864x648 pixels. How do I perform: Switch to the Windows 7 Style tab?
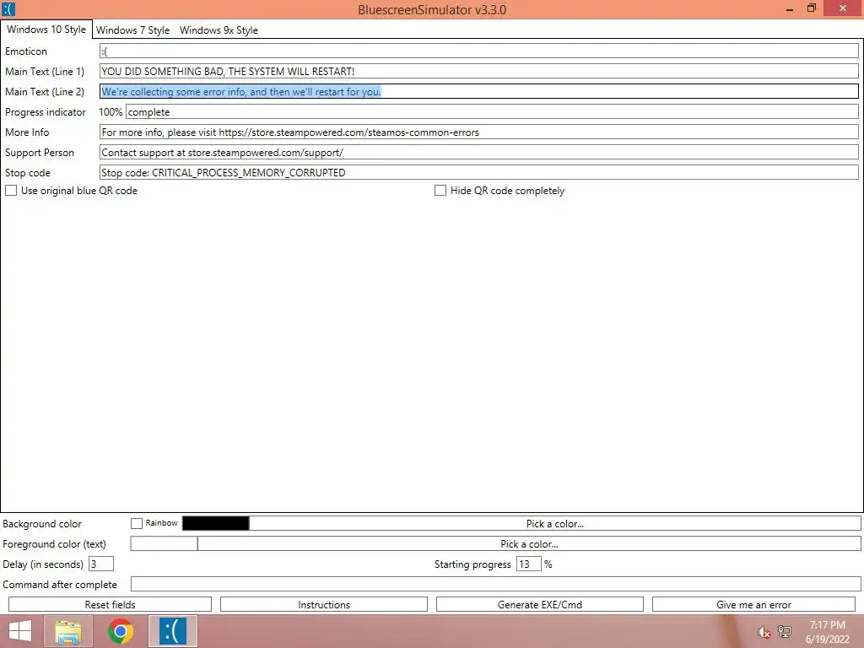[x=132, y=30]
